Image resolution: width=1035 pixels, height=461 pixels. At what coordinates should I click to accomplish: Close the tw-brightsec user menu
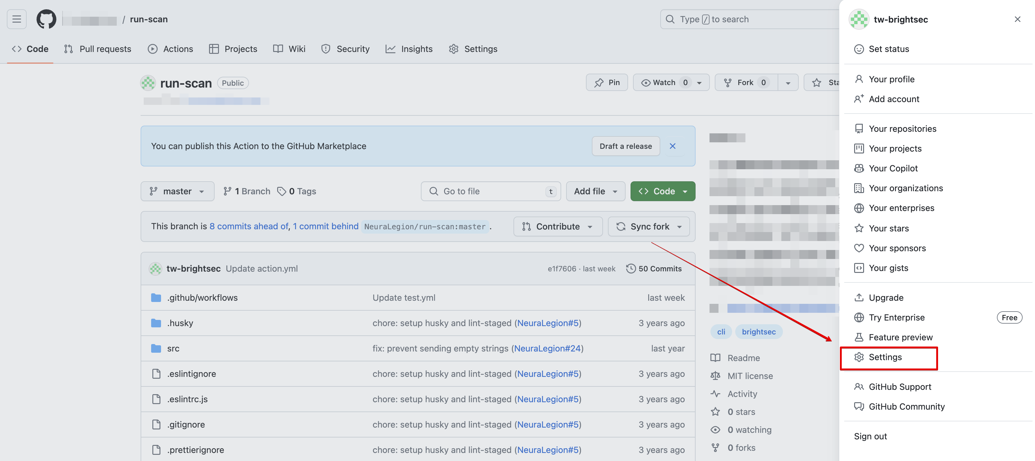(x=1017, y=19)
